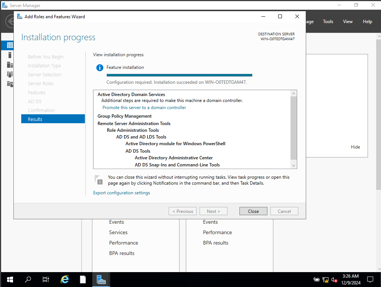The height and width of the screenshot is (287, 381).
Task: Select the Results step in wizard
Action: 53,119
